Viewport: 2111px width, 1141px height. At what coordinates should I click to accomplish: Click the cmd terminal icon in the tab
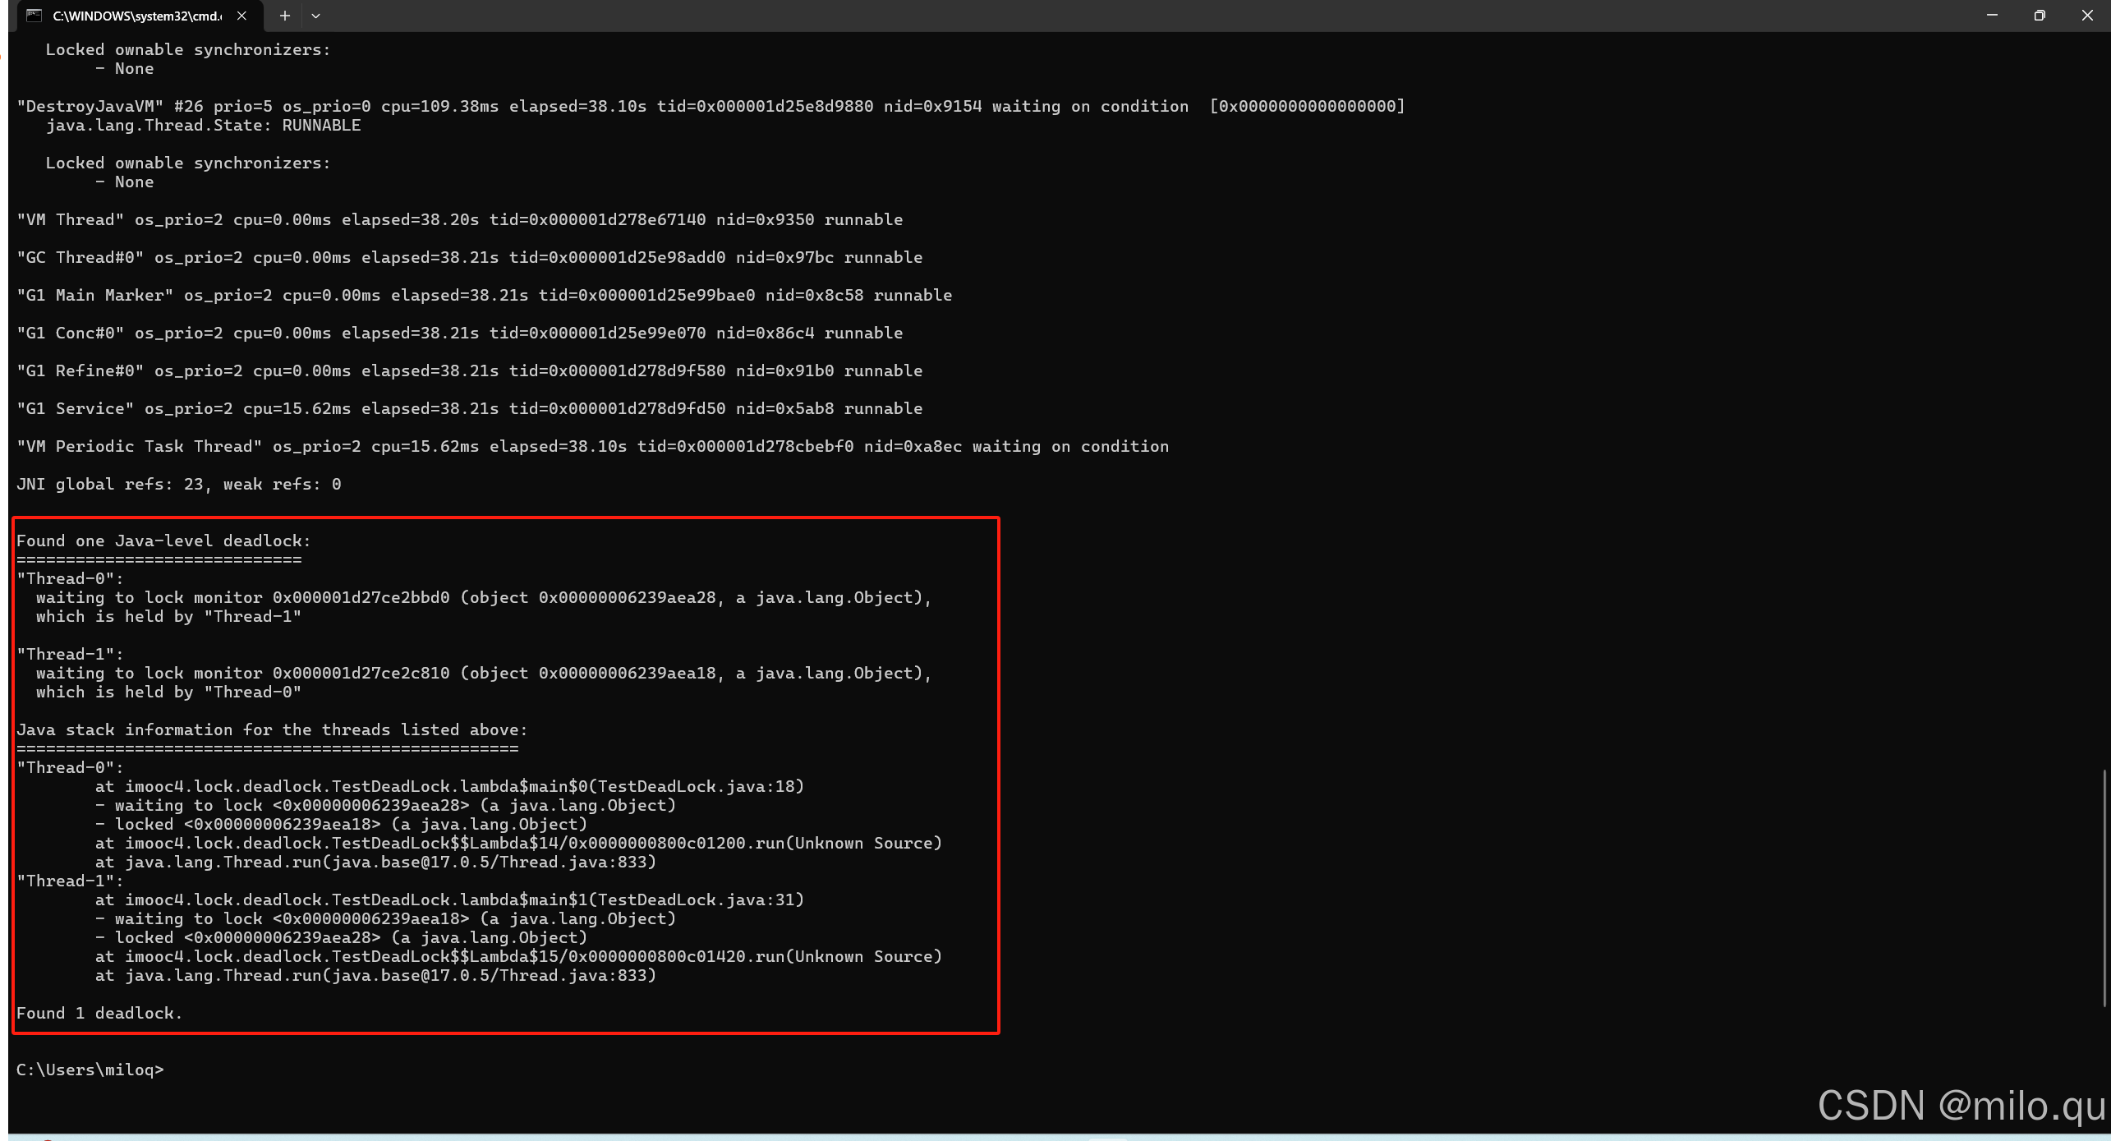pos(34,16)
